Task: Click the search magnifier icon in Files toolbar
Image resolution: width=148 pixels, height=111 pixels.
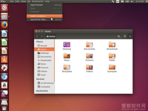Action: [119, 36]
